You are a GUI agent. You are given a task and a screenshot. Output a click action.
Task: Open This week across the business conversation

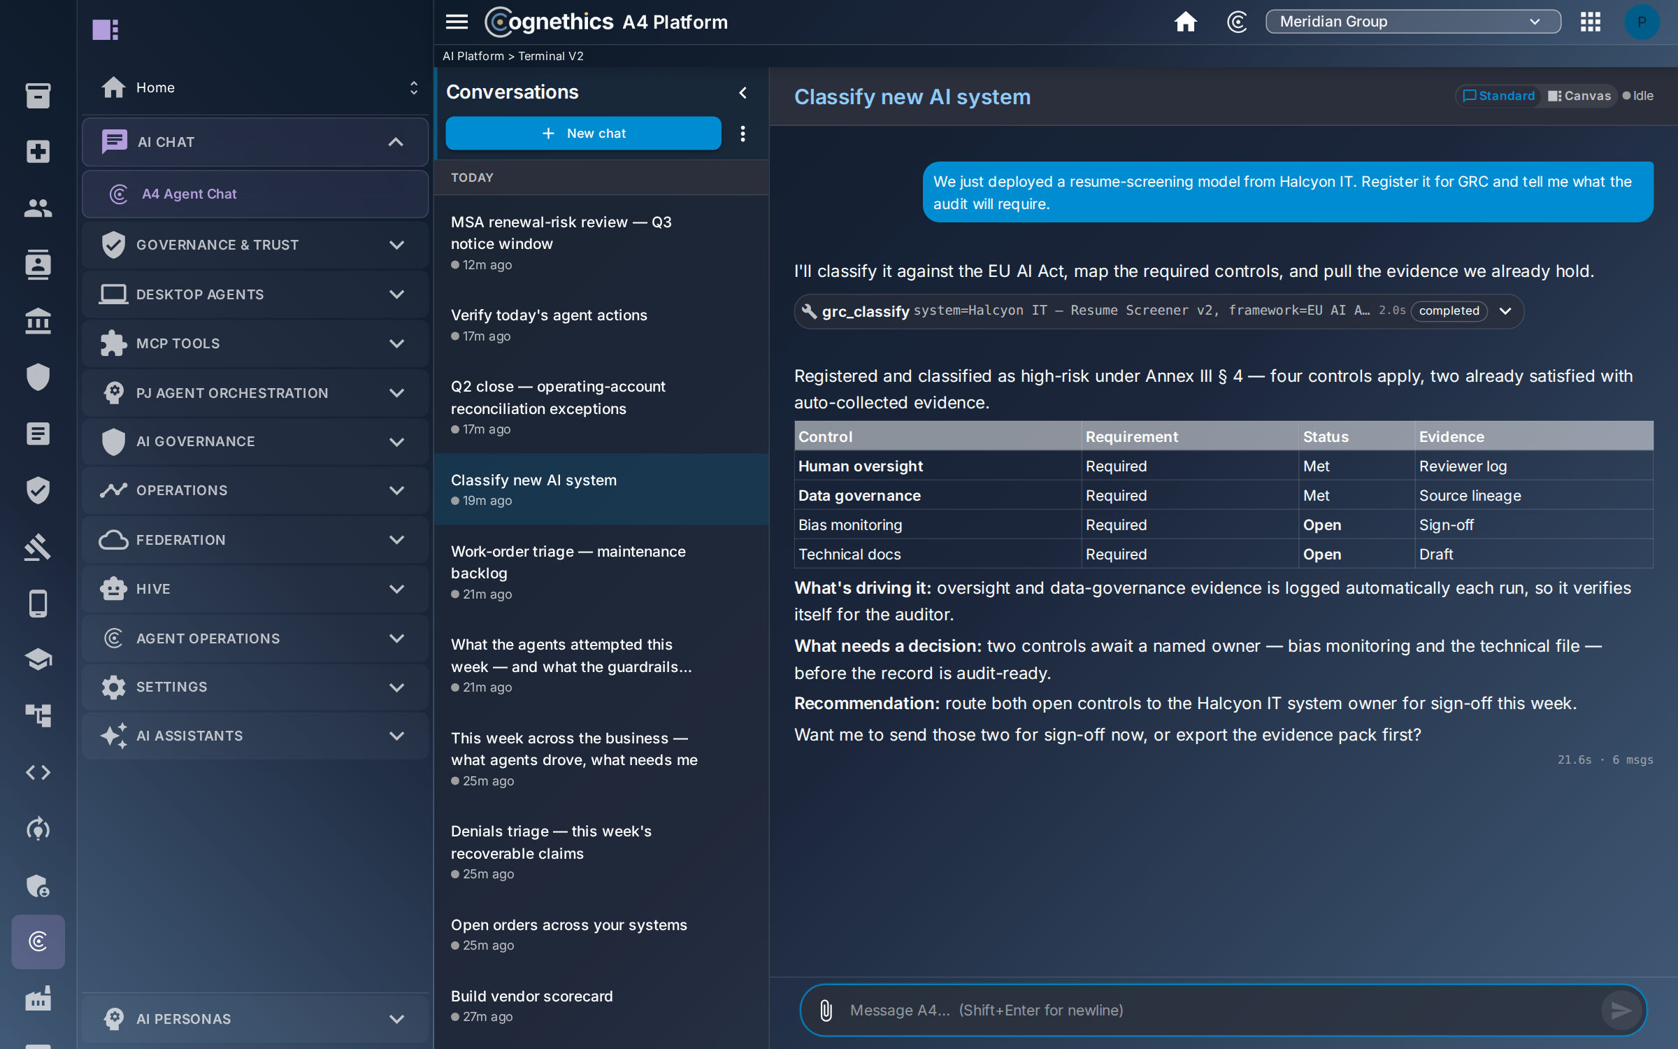click(601, 759)
